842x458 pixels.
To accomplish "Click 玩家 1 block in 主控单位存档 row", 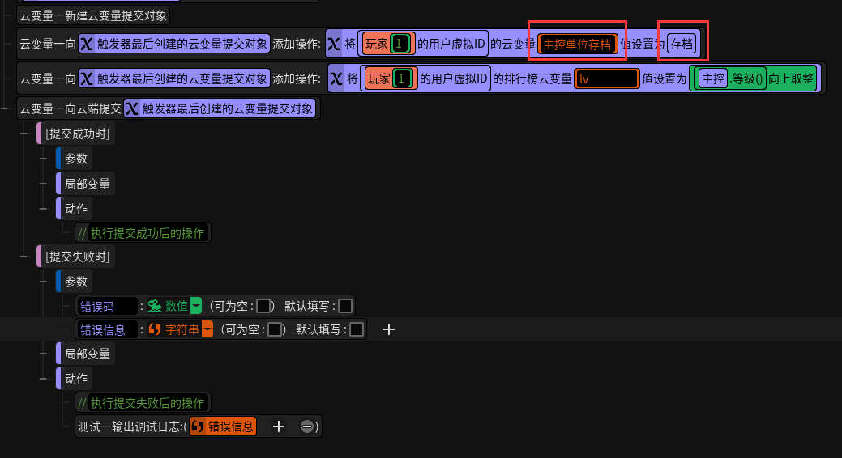I will (389, 44).
